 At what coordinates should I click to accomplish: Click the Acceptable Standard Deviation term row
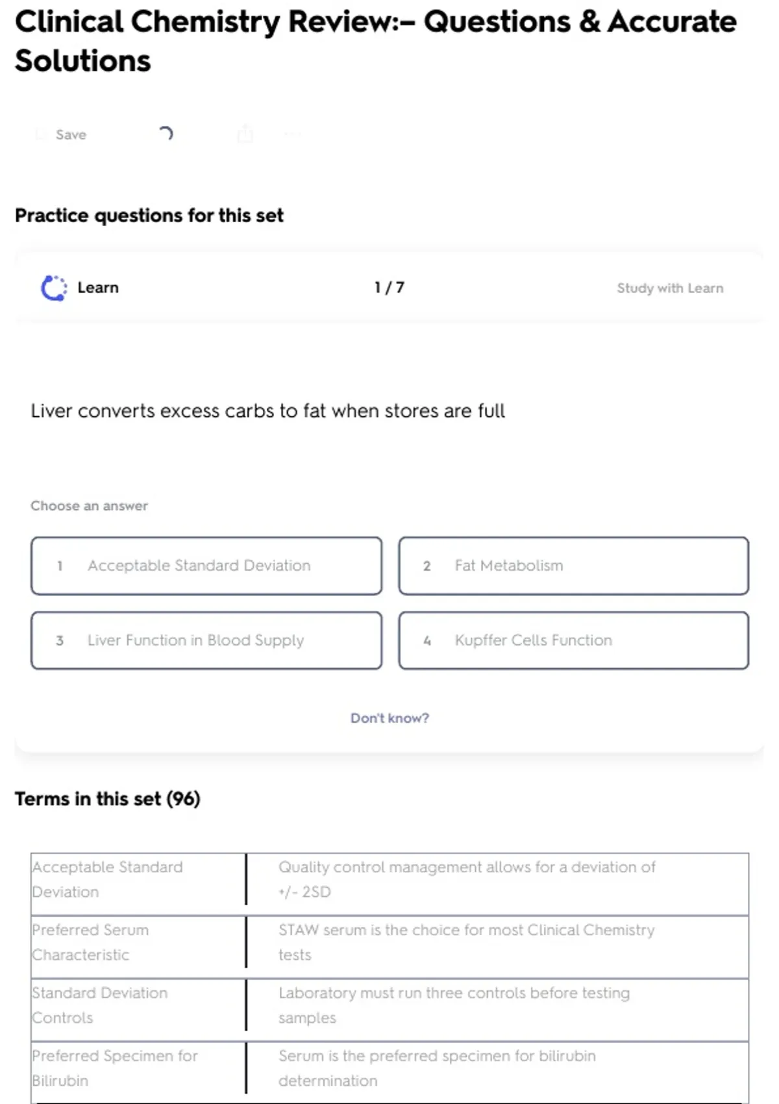(108, 879)
